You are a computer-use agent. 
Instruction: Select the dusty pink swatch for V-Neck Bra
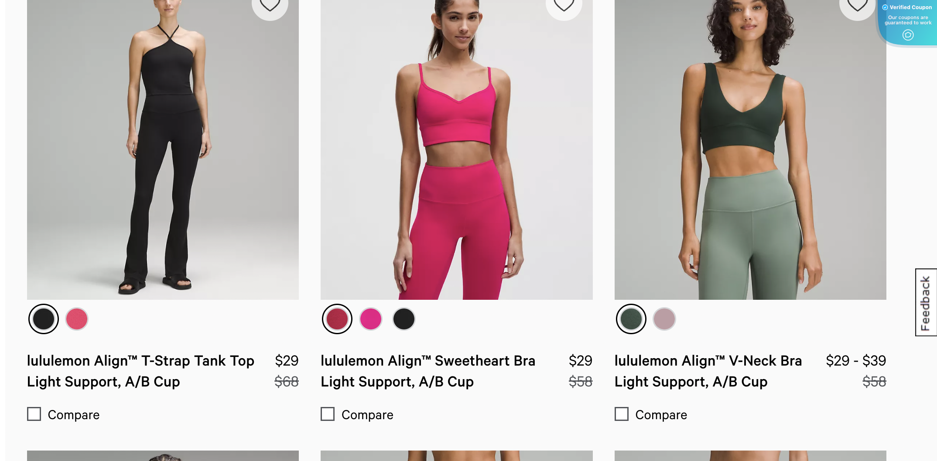664,319
